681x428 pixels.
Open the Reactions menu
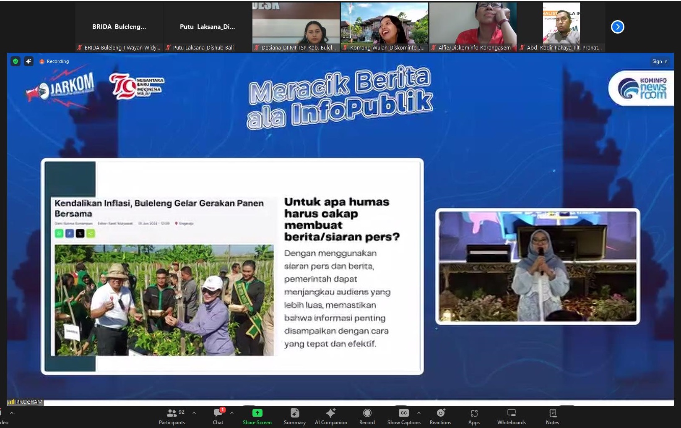[440, 417]
